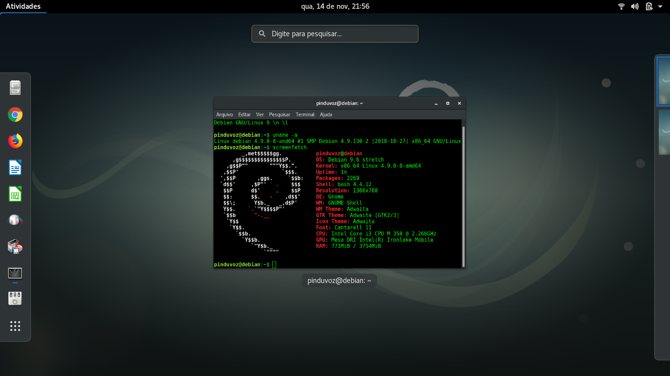Open the Pesquisar menu in terminal
Screen dimensions: 670x376
280,115
